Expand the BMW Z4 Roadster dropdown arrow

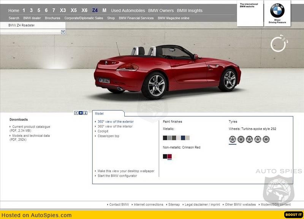point(63,32)
